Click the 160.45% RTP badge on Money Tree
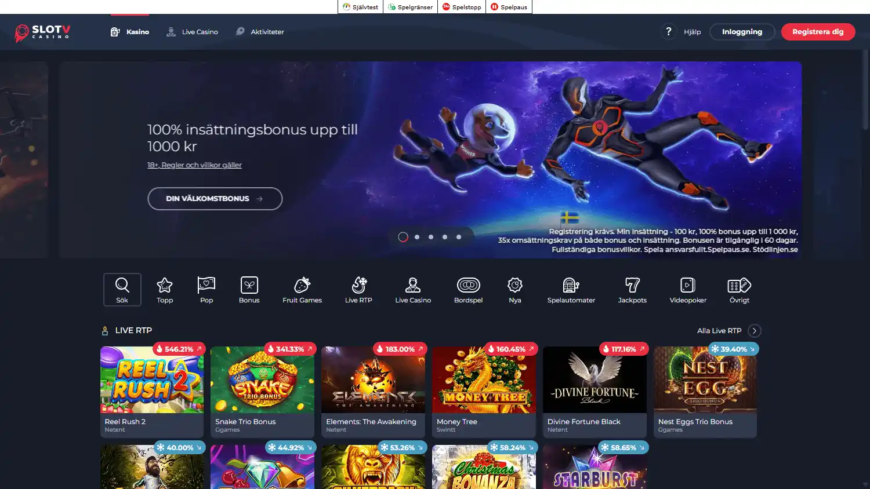This screenshot has width=870, height=489. coord(510,349)
